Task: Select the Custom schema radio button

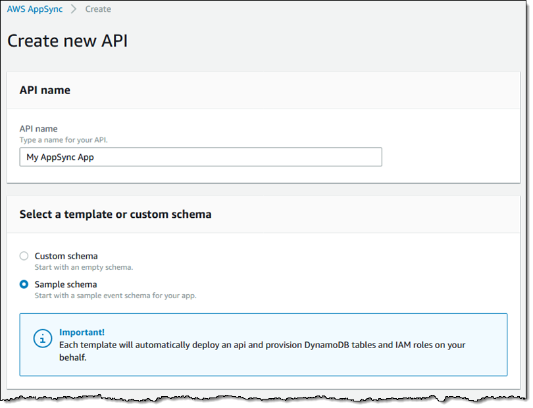Action: pos(24,256)
